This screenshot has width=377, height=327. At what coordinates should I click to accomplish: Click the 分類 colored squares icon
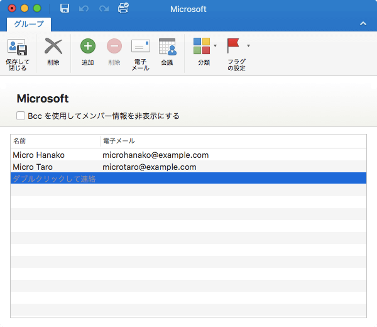pos(202,46)
